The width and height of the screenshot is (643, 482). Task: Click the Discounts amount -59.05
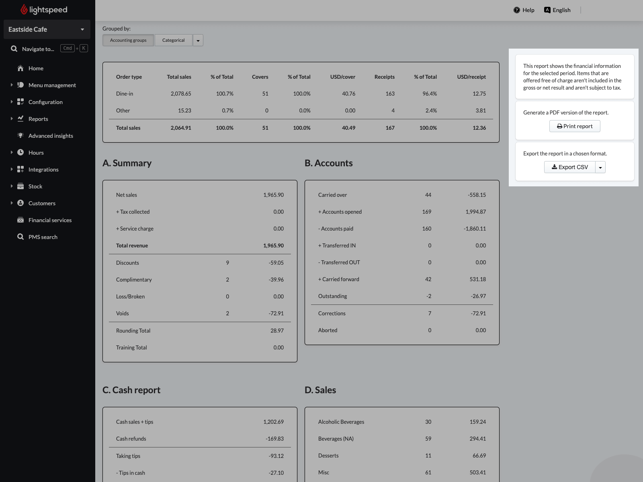276,263
